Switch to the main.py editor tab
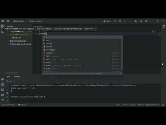The image size is (166, 125). point(39,26)
